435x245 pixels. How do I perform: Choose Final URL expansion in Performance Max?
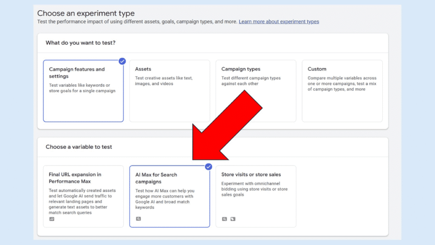(x=83, y=196)
